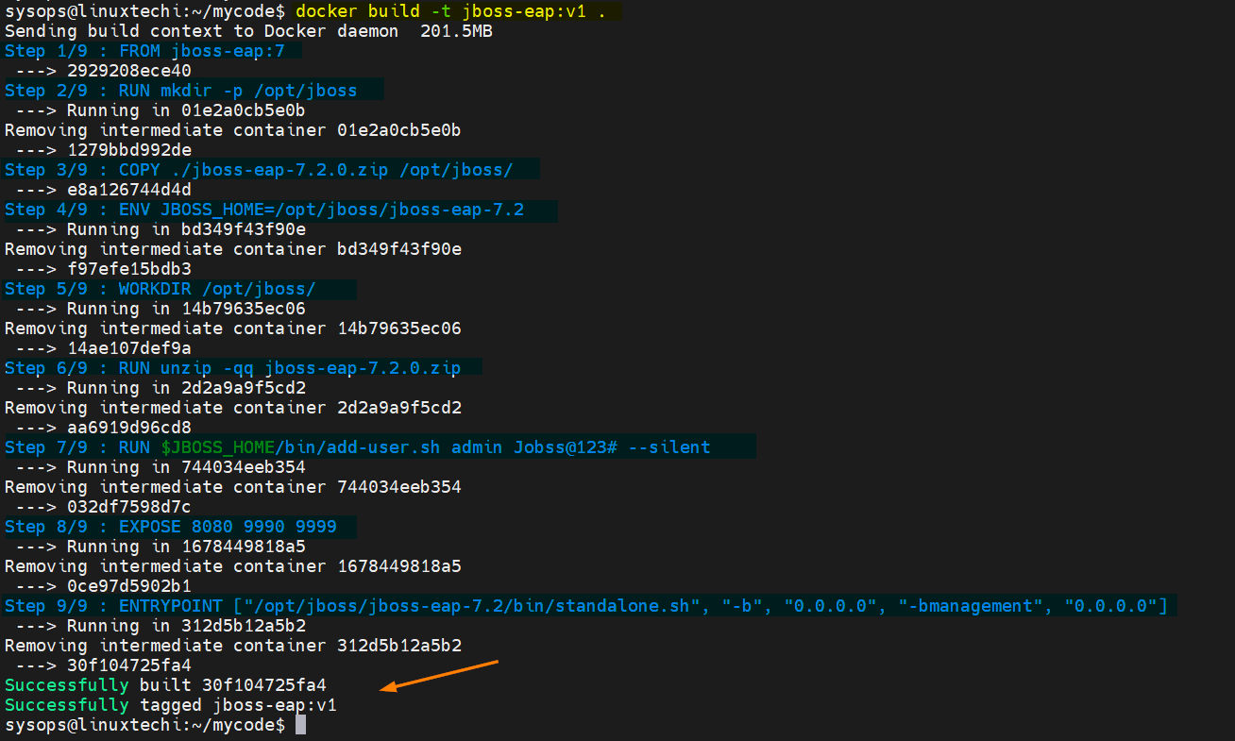This screenshot has height=741, width=1235.
Task: Click the Successfully built 30f104725fa4 message
Action: (x=170, y=684)
